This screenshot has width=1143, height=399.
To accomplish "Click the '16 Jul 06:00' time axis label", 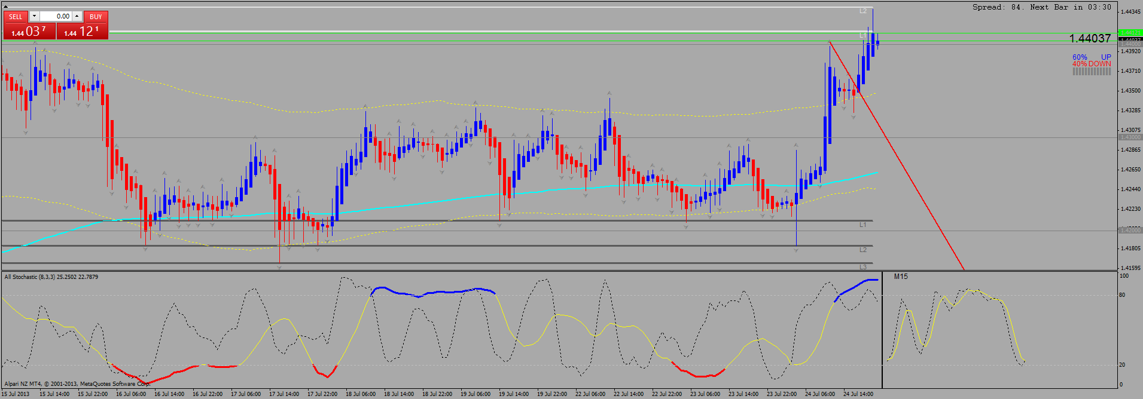I will click(x=131, y=394).
